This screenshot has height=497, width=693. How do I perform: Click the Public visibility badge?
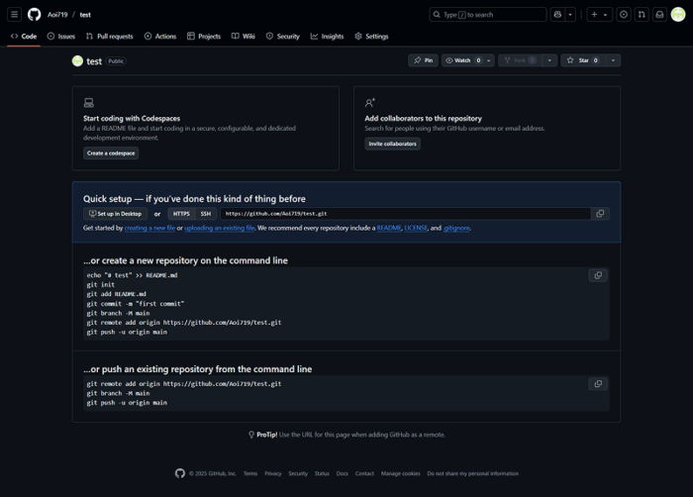coord(116,61)
